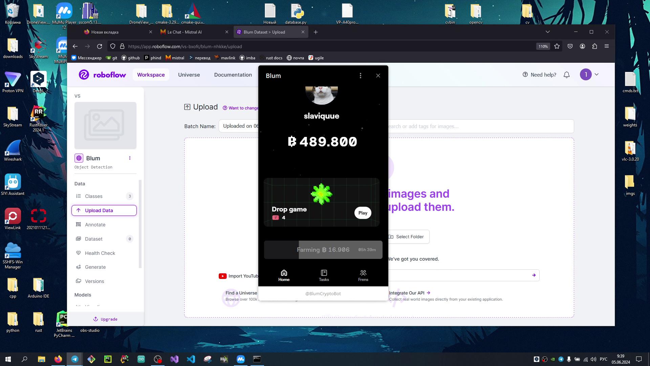Click Need help? link

[539, 75]
